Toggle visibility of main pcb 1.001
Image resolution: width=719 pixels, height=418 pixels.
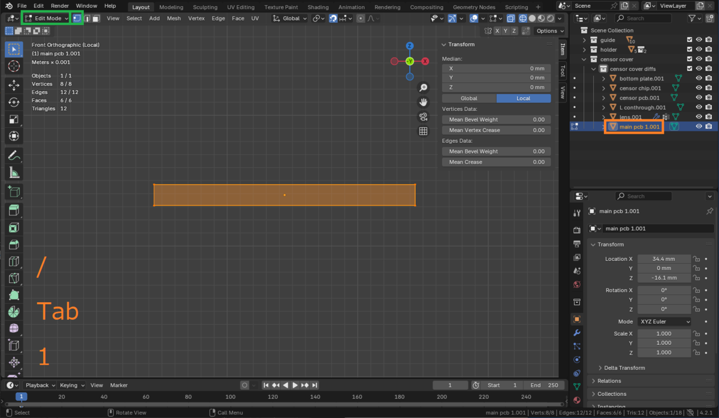click(x=699, y=127)
